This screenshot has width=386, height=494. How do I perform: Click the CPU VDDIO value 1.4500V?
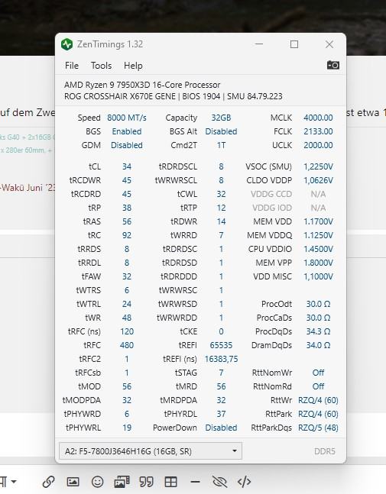[x=318, y=249]
